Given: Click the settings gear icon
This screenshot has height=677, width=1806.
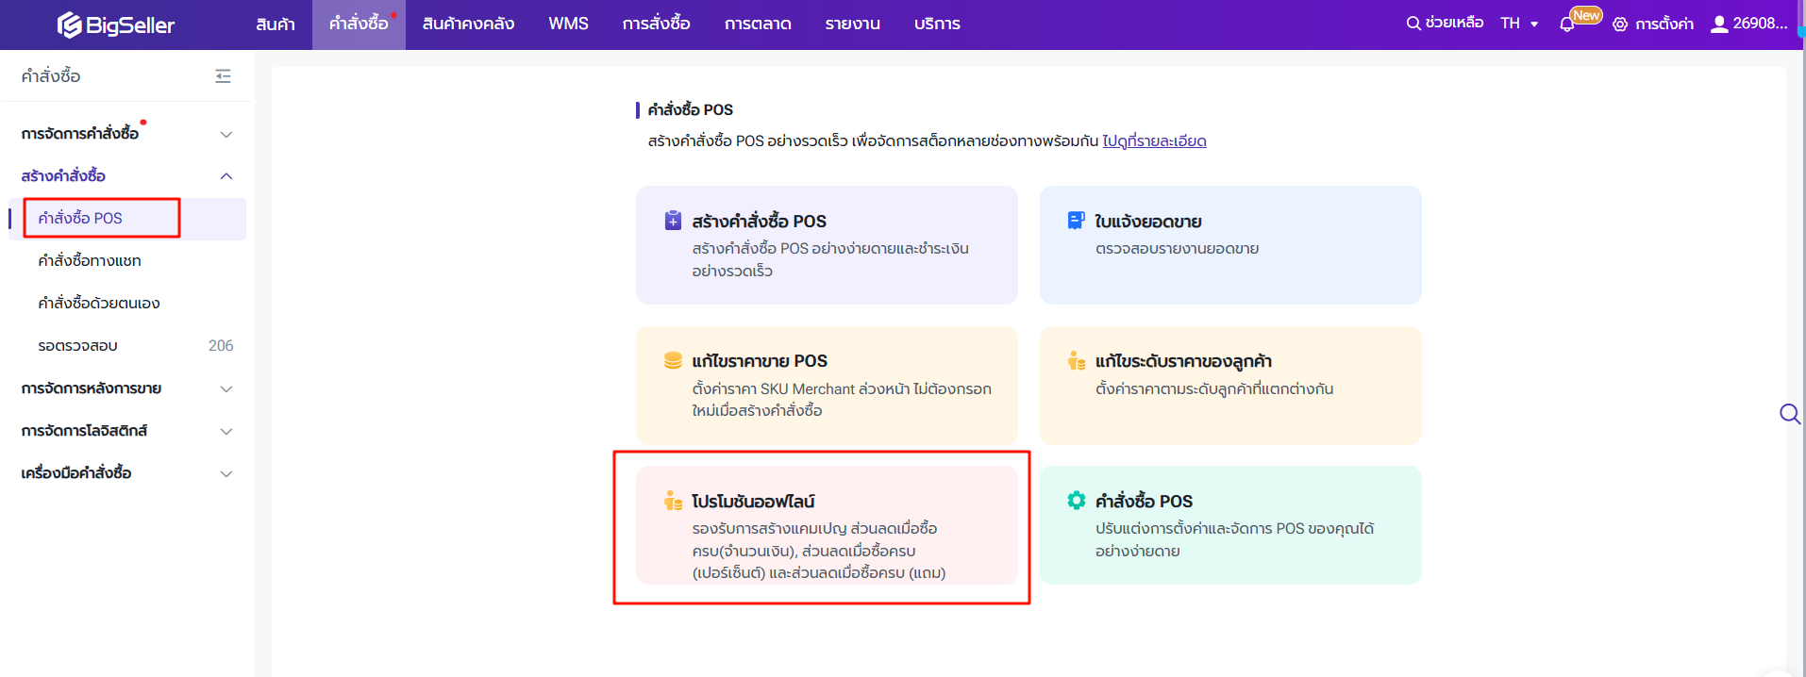Looking at the screenshot, I should click(x=1620, y=25).
